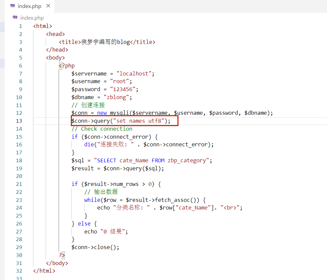Click the "123456" password string
The height and width of the screenshot is (280, 327).
click(x=123, y=89)
